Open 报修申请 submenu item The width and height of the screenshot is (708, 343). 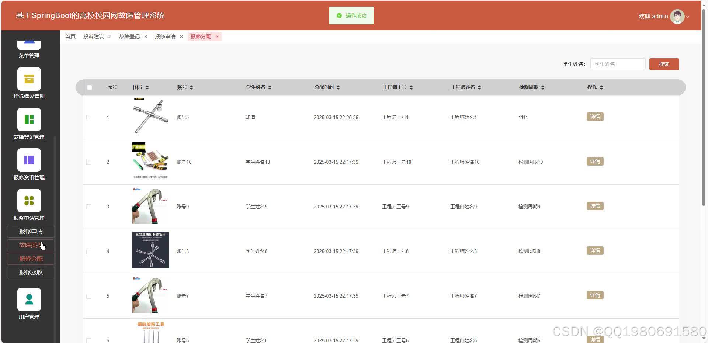pyautogui.click(x=31, y=232)
